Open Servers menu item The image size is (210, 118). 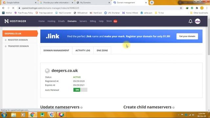[83, 21]
